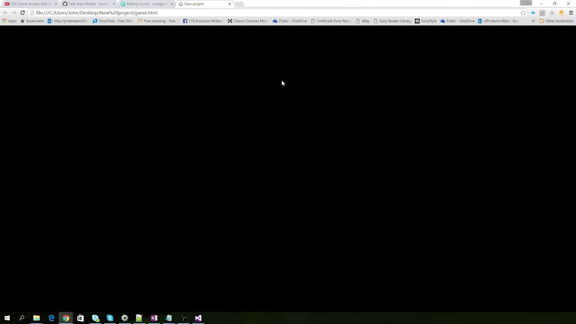Open the Bookmarks bookmark
Image resolution: width=576 pixels, height=324 pixels.
32,21
